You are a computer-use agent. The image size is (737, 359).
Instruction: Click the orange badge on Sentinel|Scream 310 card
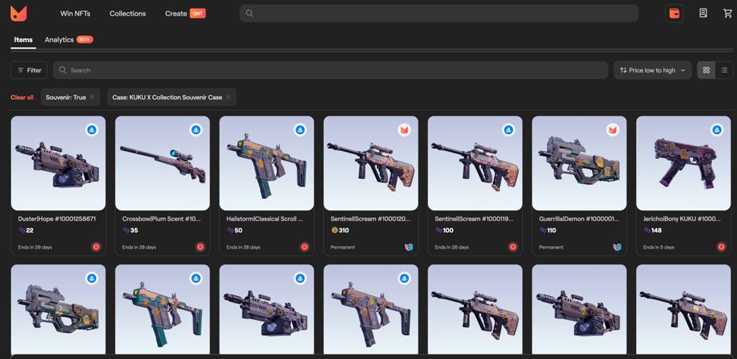[x=404, y=129]
